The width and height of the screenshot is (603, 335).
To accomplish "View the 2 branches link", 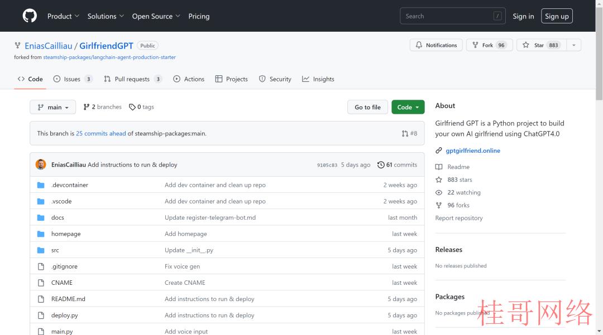I will [x=103, y=107].
